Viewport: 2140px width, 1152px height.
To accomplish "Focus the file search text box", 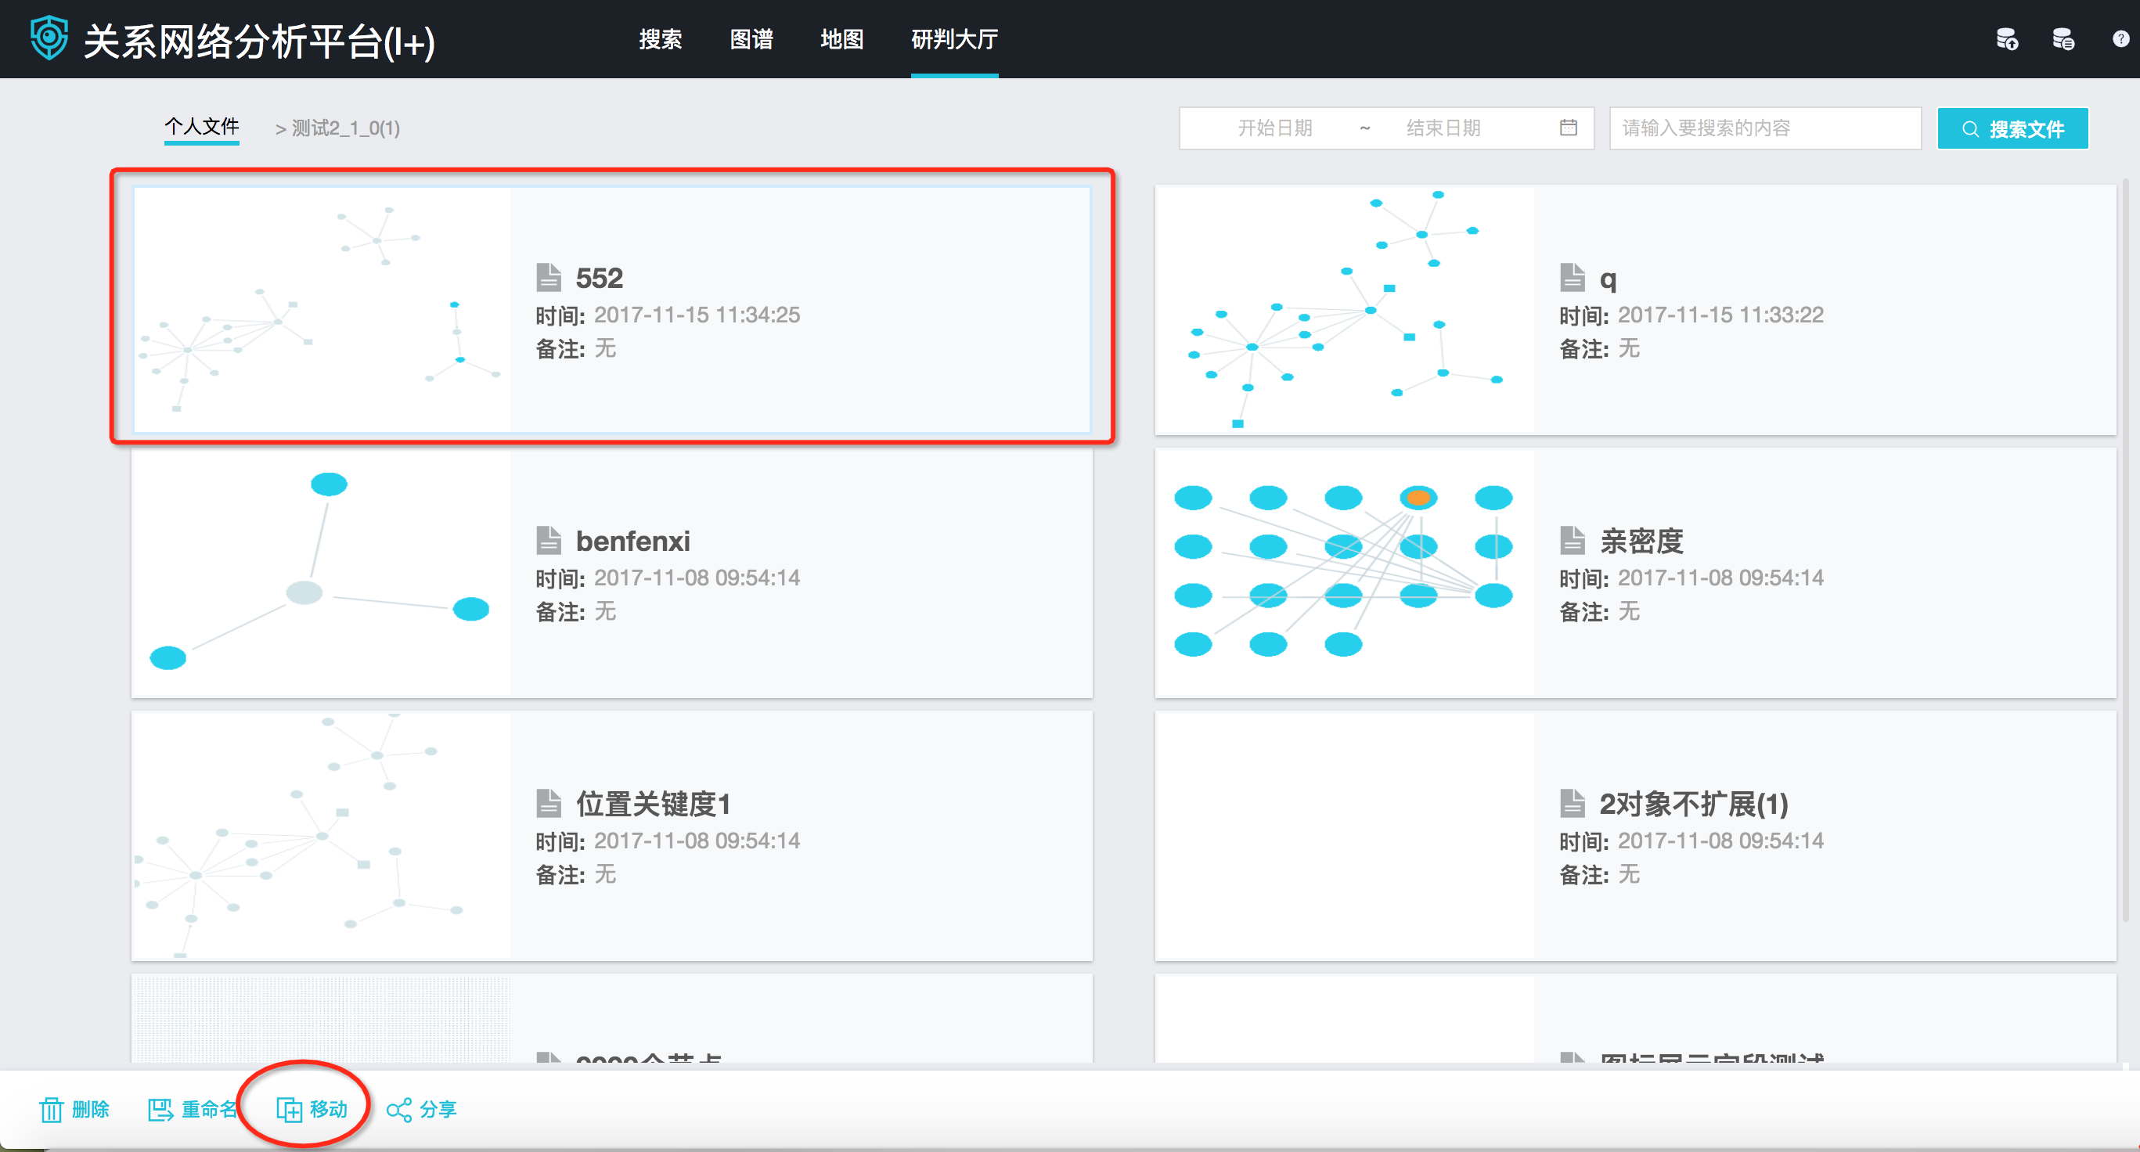I will 1765,128.
